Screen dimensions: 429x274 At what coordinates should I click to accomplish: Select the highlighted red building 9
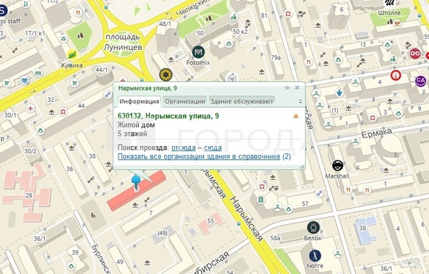[136, 190]
